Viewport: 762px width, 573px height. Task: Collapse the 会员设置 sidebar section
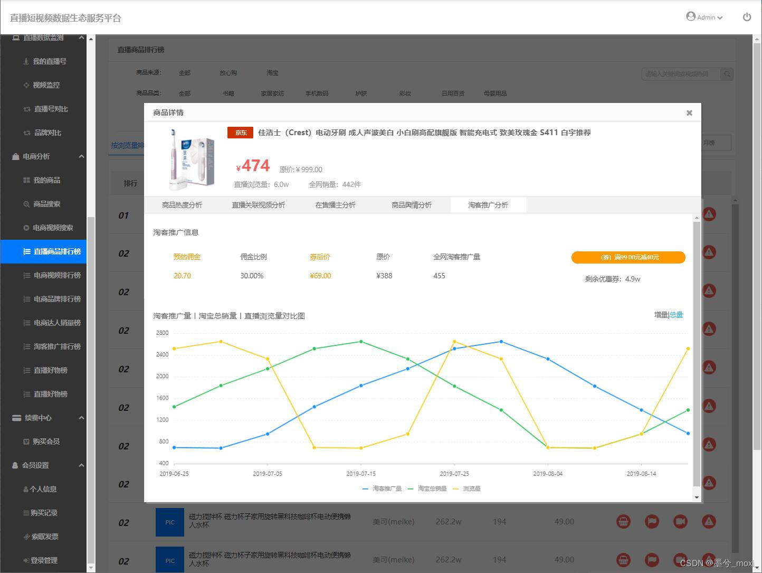point(81,465)
